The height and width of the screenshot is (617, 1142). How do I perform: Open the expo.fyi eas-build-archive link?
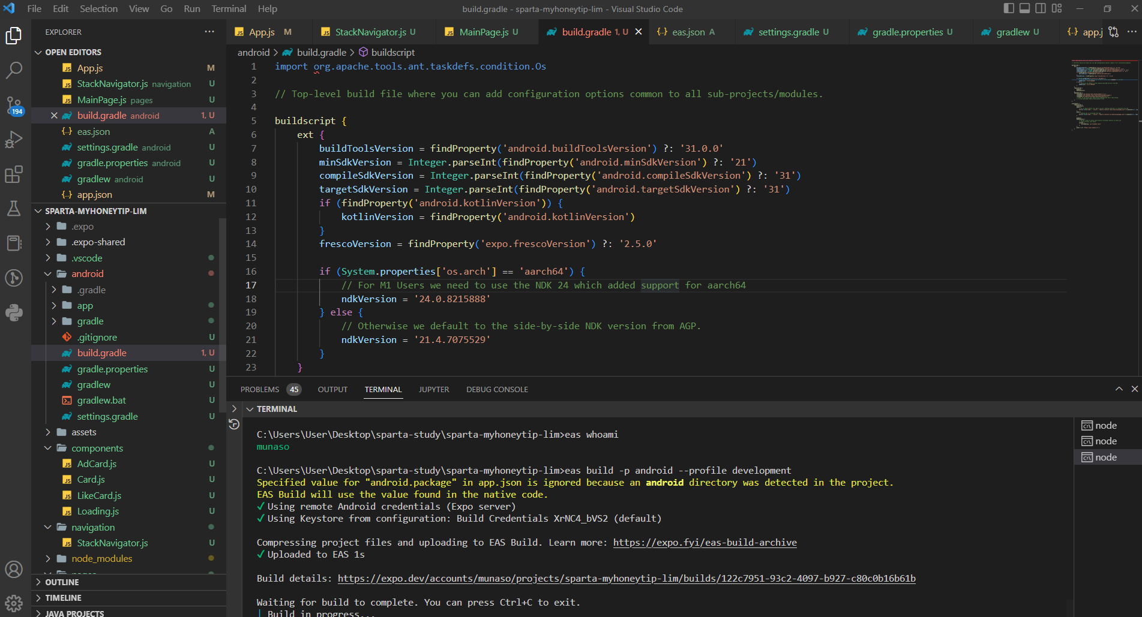pyautogui.click(x=705, y=542)
